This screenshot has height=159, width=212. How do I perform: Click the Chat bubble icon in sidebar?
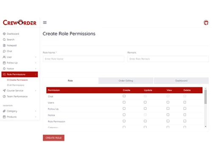point(4,51)
